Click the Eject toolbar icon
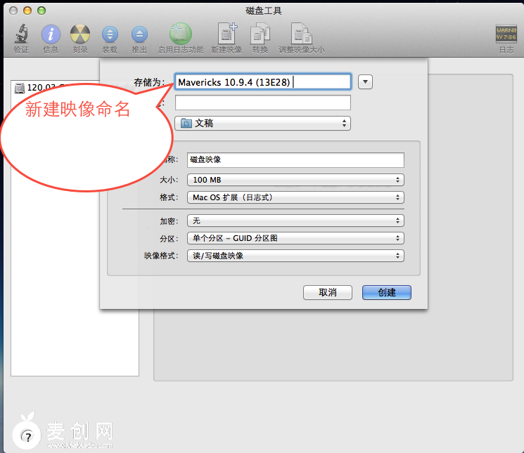This screenshot has height=453, width=524. (x=139, y=34)
